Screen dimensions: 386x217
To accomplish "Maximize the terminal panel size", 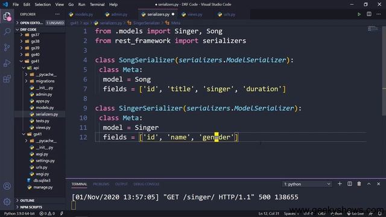I will point(369,184).
